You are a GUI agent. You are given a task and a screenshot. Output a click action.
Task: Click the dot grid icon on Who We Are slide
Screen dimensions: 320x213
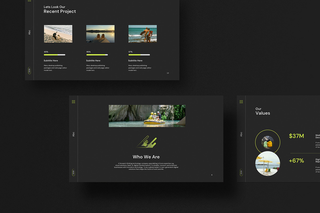[x=73, y=102]
